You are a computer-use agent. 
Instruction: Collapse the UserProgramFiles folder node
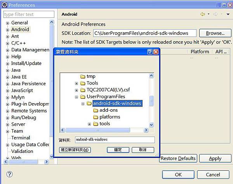coord(77,97)
